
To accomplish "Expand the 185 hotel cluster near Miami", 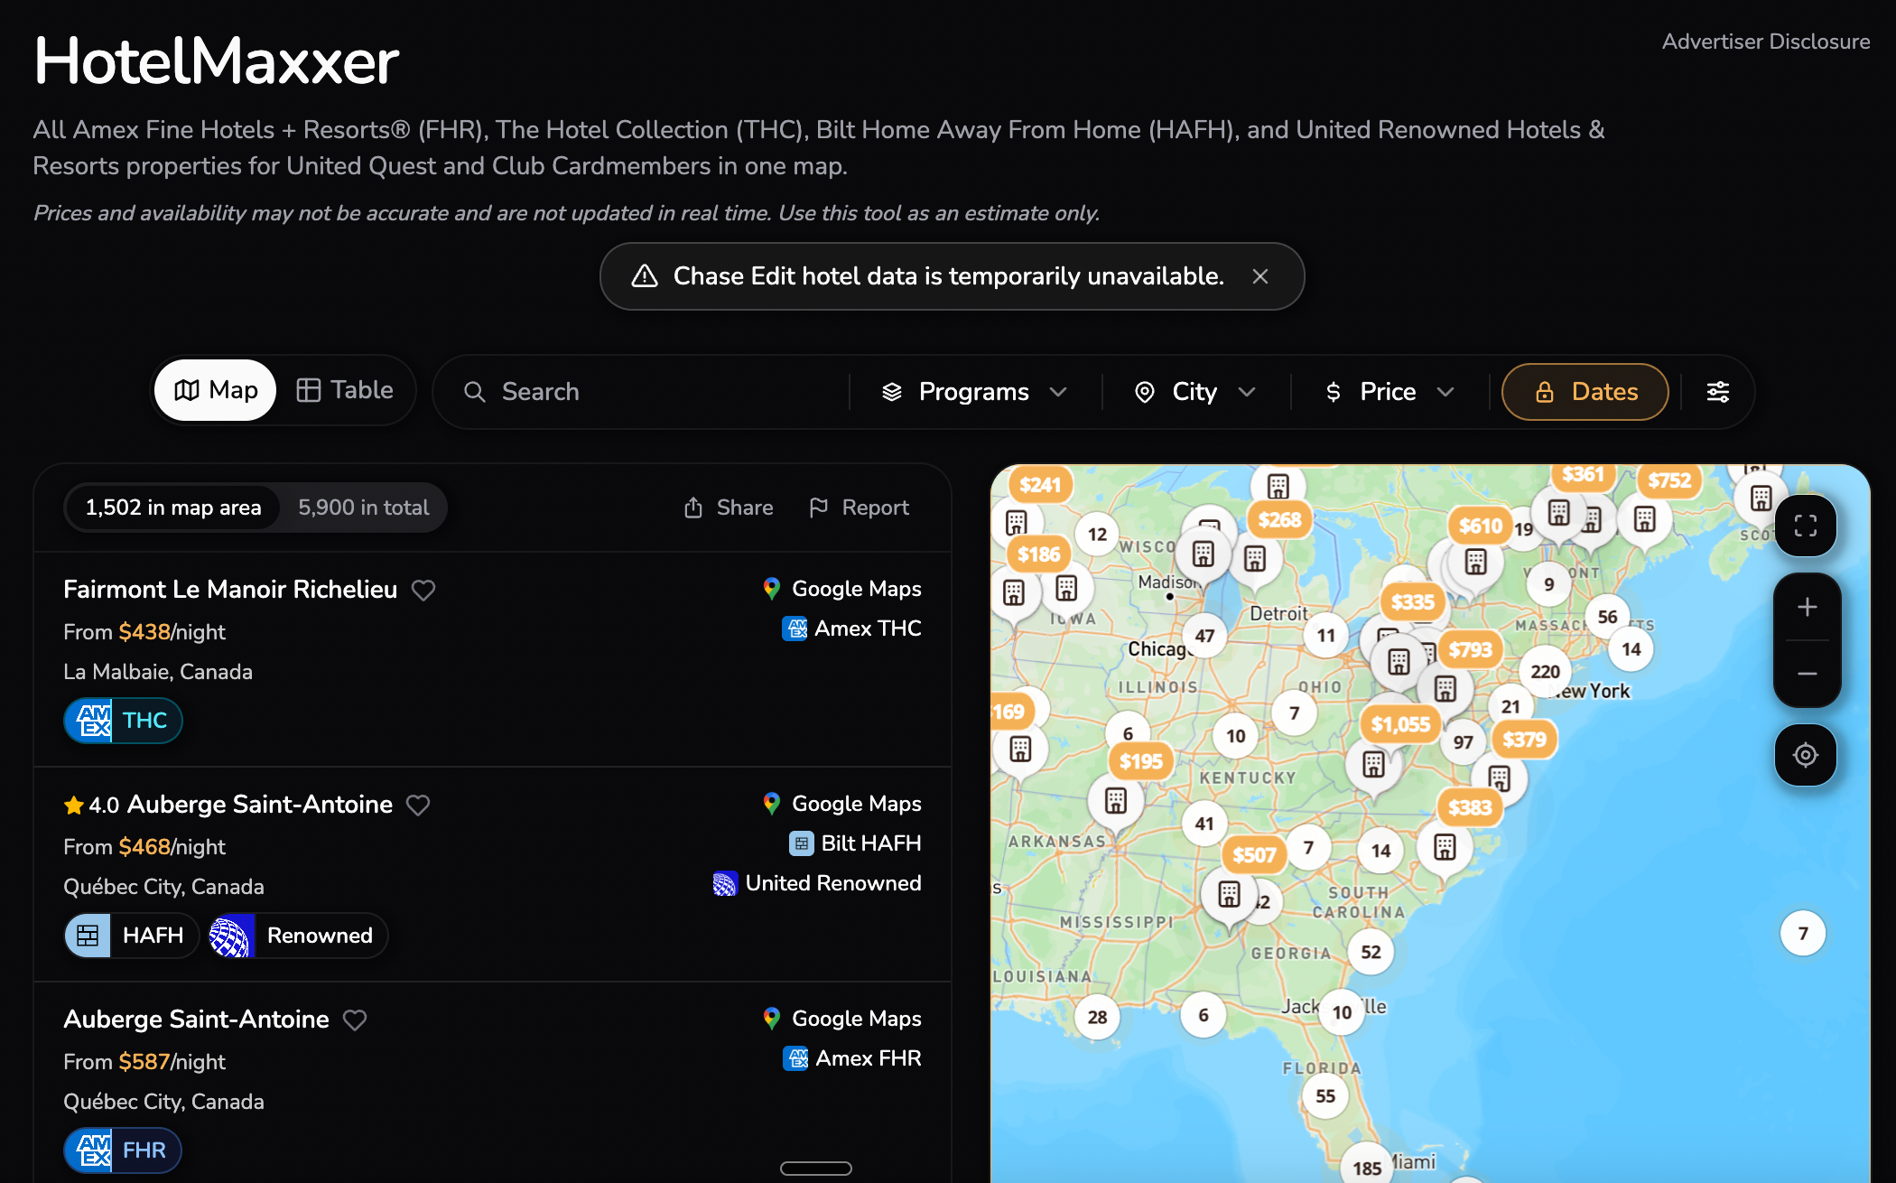I will (1367, 1169).
